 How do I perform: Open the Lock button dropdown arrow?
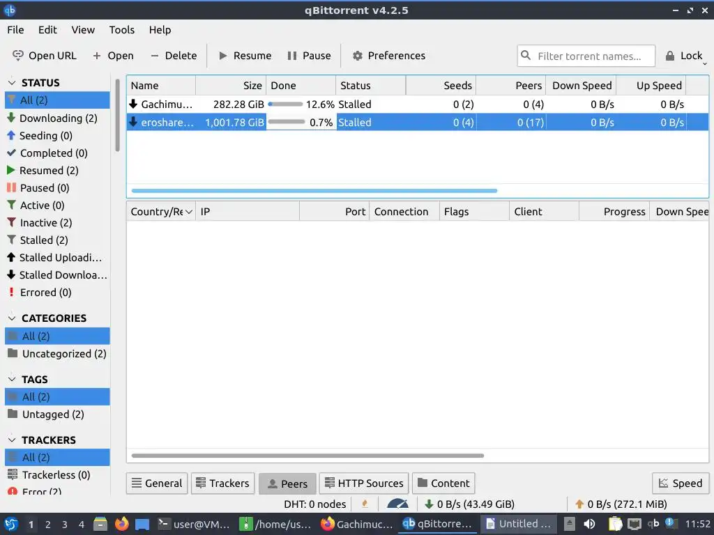pos(705,63)
